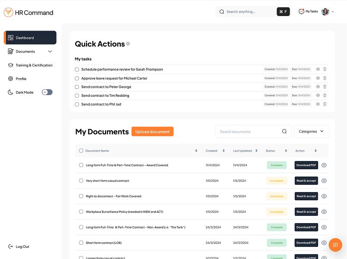Screen dimensions: 347x259
Task: Download PDF for the Award Covered contract
Action: 306,165
